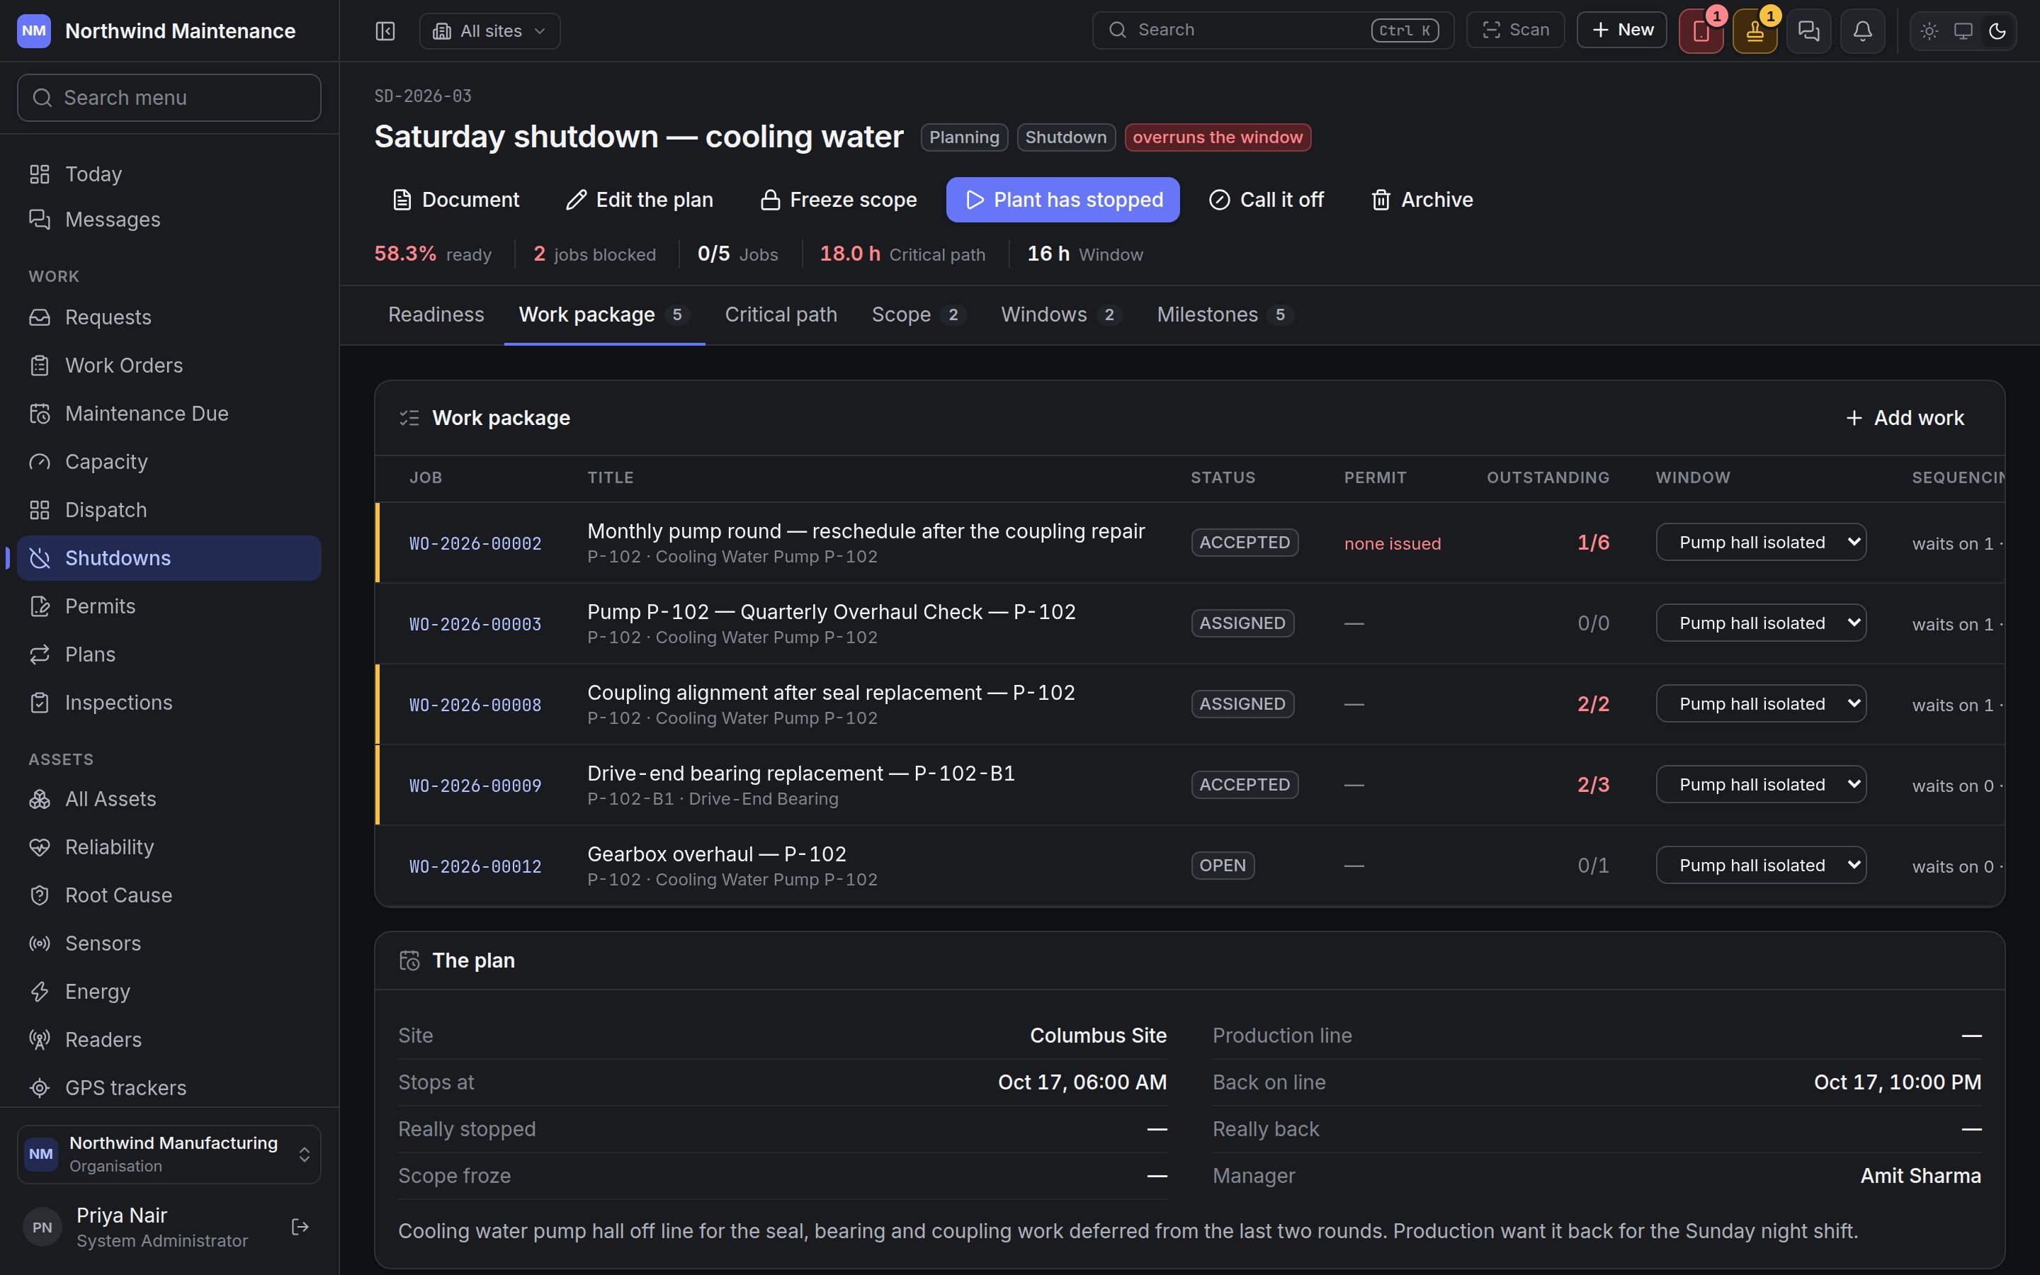2040x1275 pixels.
Task: Click the notifications bell icon
Action: 1863,31
